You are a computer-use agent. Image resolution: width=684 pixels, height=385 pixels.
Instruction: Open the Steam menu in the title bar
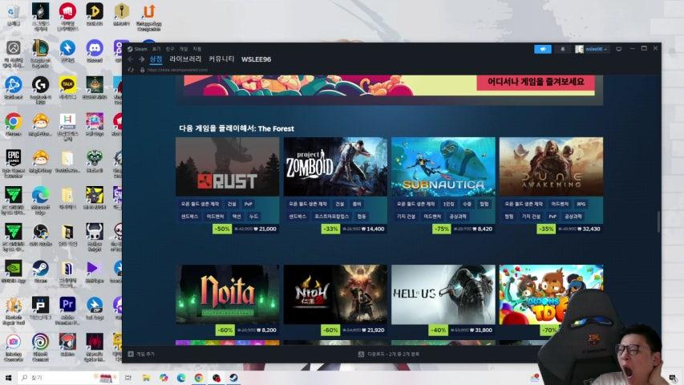point(137,49)
